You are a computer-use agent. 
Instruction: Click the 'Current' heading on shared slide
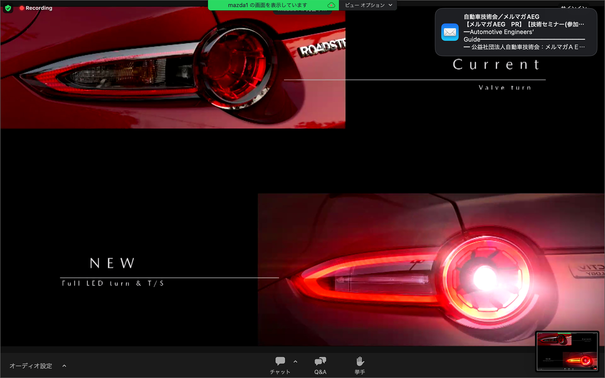point(496,65)
